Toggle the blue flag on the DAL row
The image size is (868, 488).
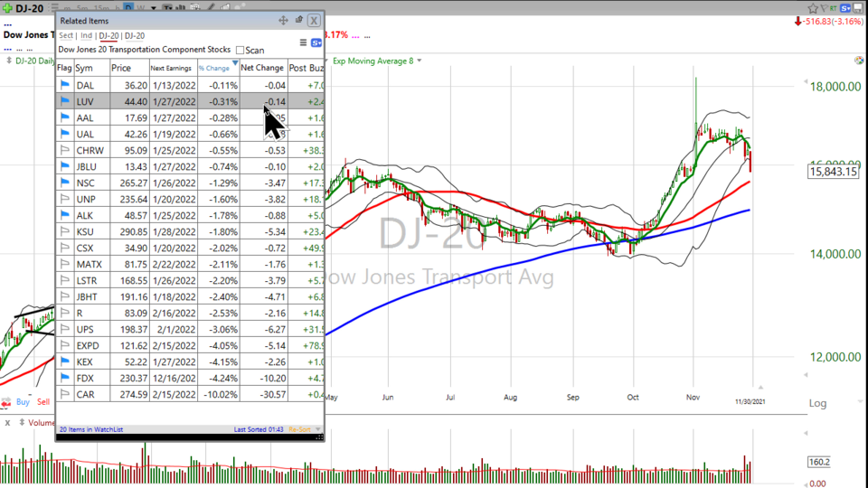click(x=64, y=85)
